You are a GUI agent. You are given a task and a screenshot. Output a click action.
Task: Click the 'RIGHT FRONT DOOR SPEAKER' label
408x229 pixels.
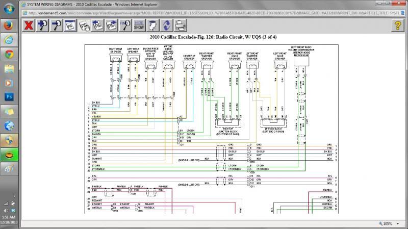coord(235,56)
